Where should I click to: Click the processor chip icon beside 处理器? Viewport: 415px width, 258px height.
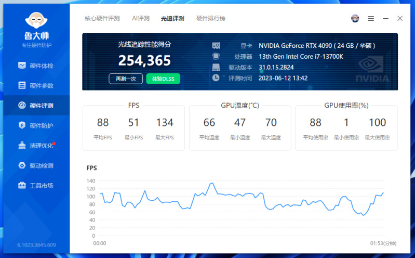click(x=216, y=56)
